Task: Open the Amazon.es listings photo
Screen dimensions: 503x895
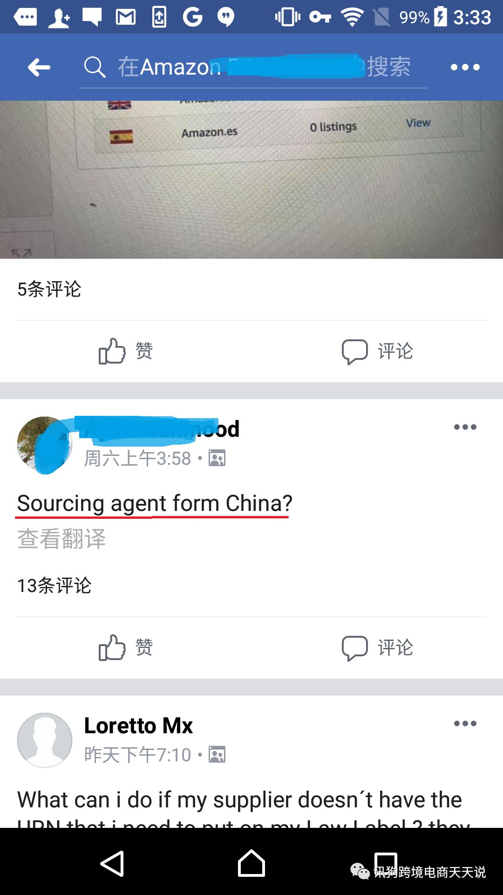Action: [251, 179]
